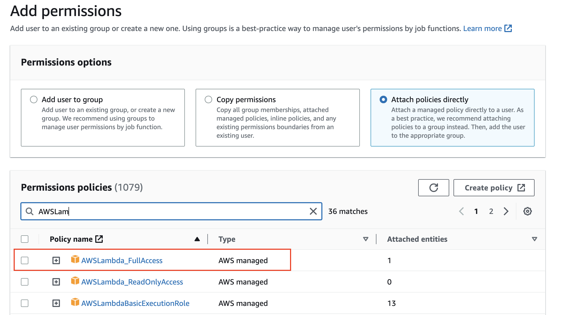
Task: Expand the AWSLambdaBasicExecutionRole policy row
Action: [x=56, y=303]
